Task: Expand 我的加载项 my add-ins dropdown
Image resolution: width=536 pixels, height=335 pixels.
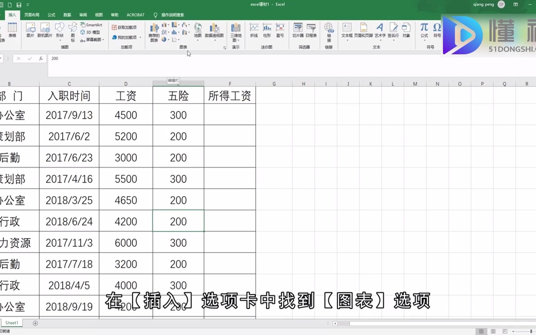Action: (140, 38)
